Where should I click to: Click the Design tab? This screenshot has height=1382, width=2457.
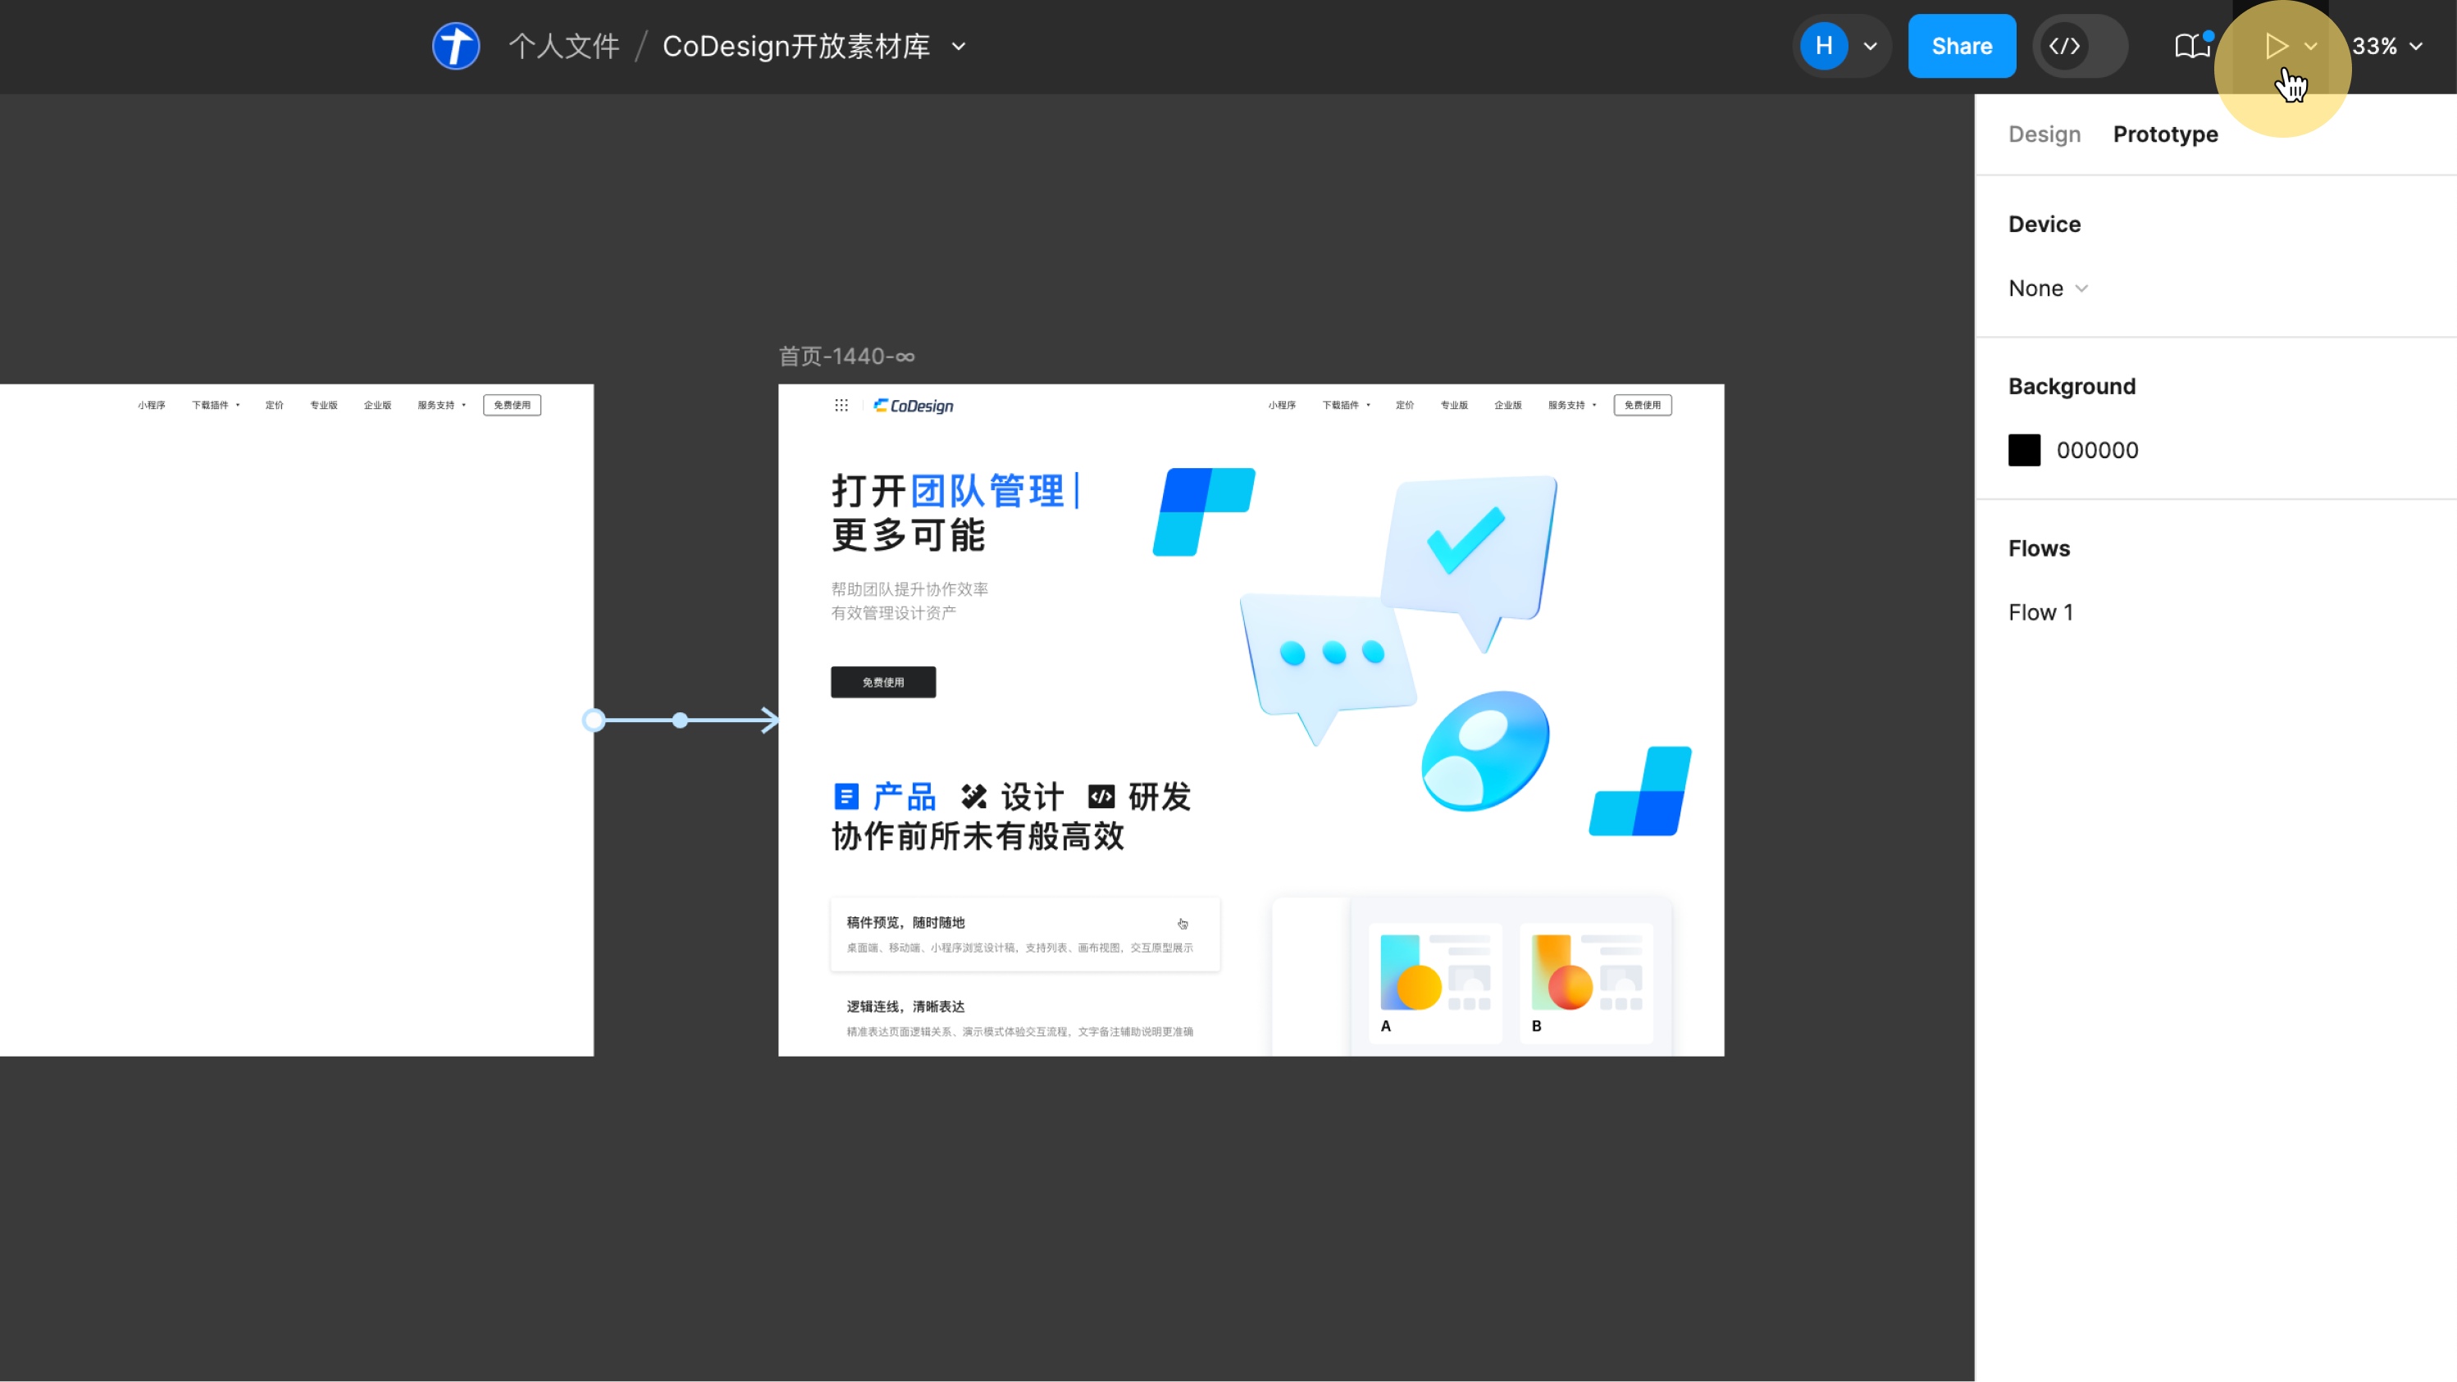coord(2044,134)
